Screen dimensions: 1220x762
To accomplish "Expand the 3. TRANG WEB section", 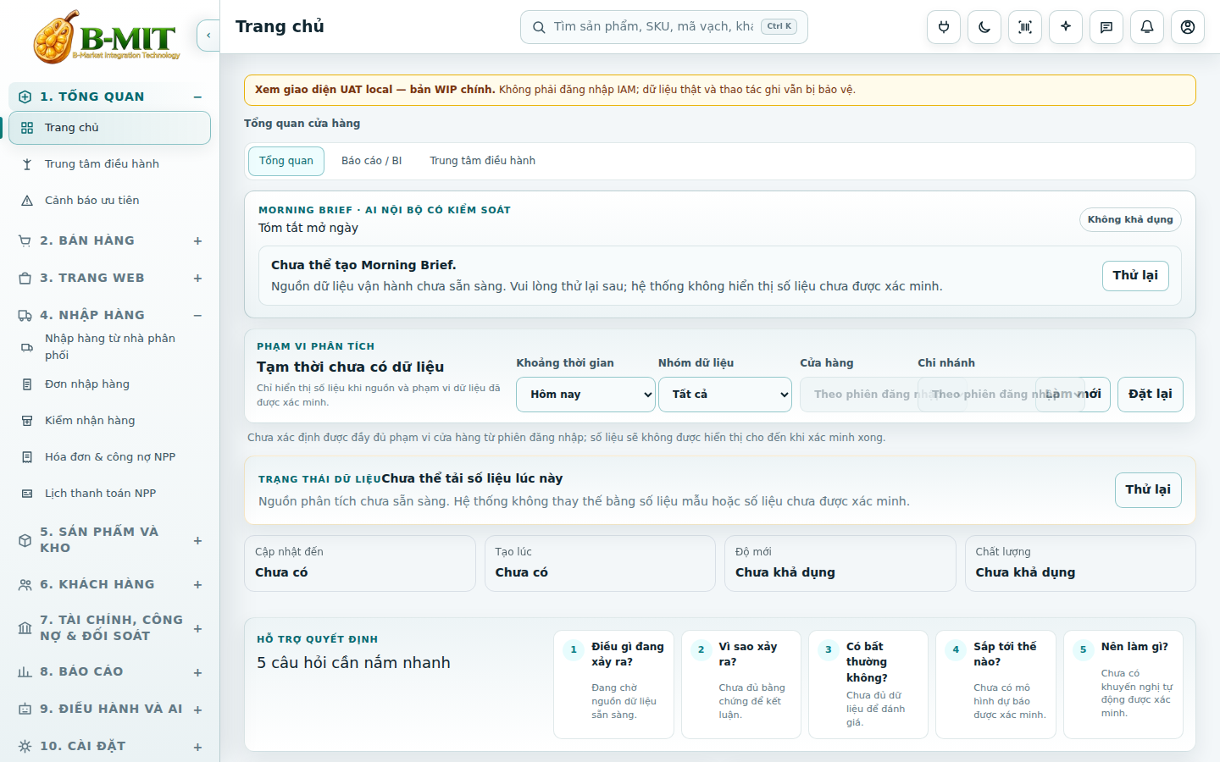I will coord(109,278).
